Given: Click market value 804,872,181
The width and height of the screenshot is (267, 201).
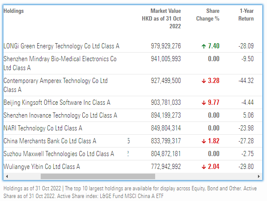Looking at the screenshot, I should 166,154.
